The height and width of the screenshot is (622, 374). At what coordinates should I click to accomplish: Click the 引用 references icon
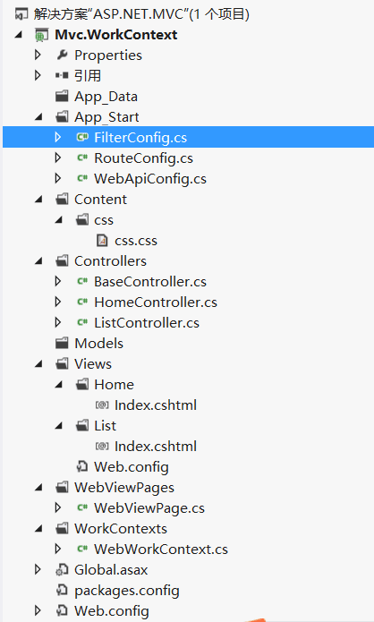click(x=62, y=75)
